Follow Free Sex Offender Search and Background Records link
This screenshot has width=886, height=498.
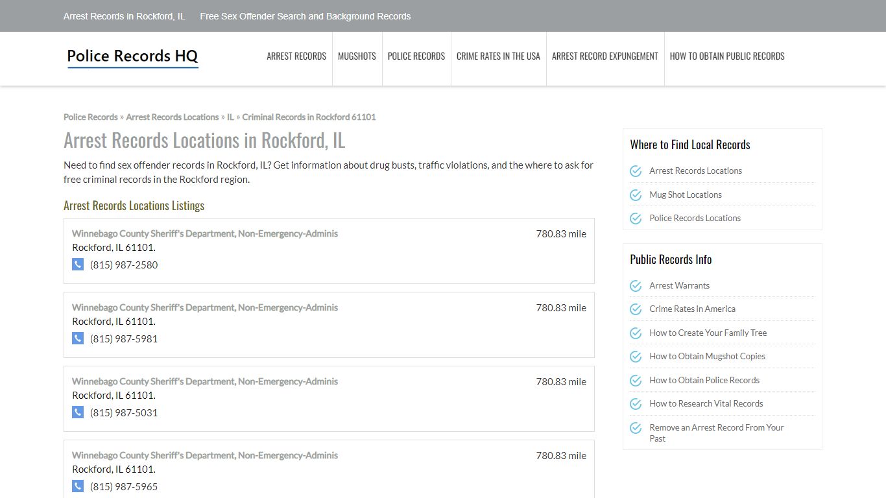click(x=305, y=16)
